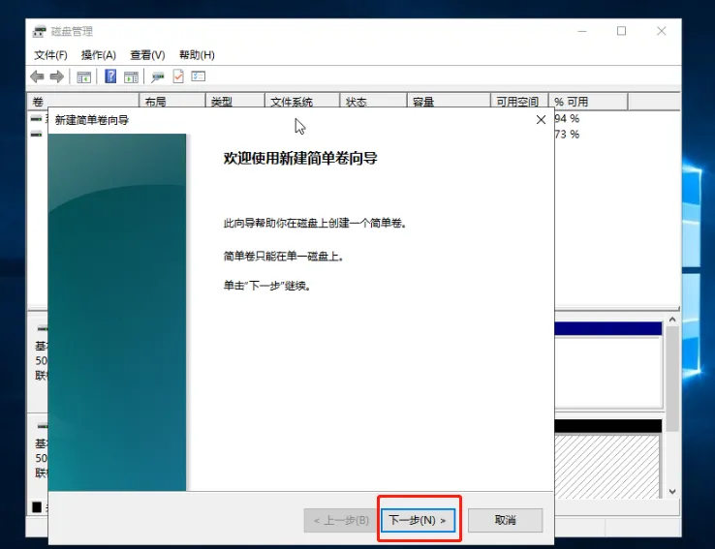Close the 新建简单卷向导 dialog
This screenshot has width=715, height=549.
coord(541,120)
